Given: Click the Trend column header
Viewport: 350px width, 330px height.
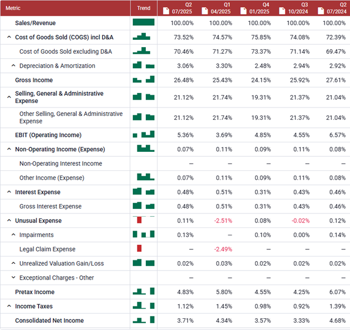Looking at the screenshot, I should 143,8.
